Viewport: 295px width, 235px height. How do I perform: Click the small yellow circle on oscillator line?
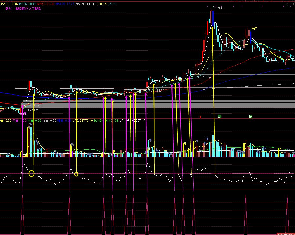pyautogui.click(x=76, y=174)
